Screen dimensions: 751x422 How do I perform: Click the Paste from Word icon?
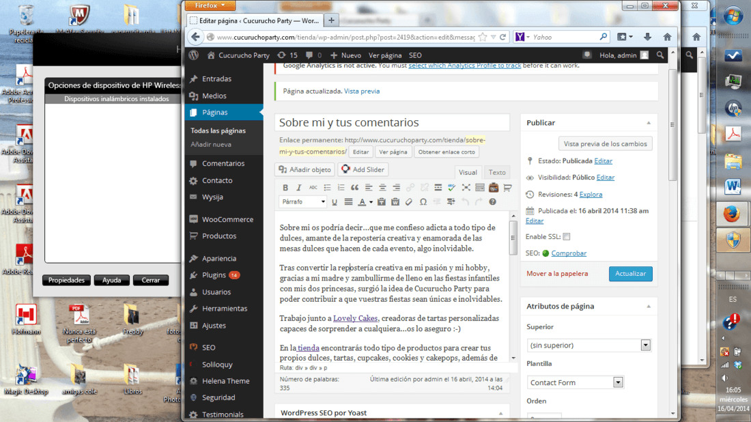coord(395,202)
